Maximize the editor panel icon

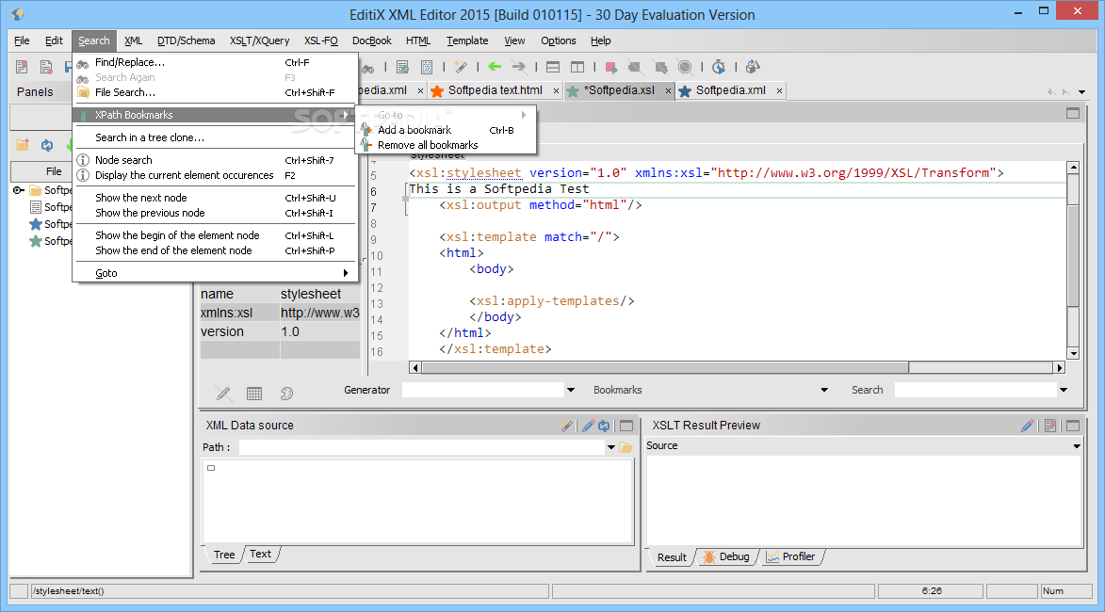[x=1073, y=113]
